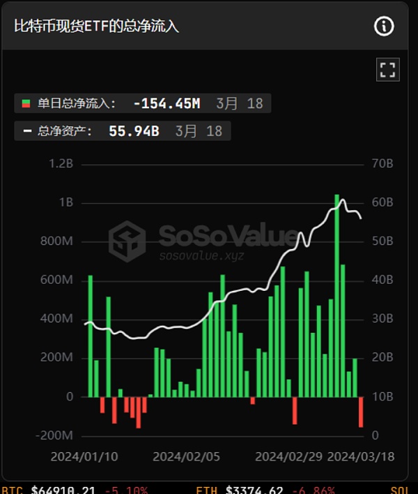
Task: Click the info icon in header
Action: pos(384,26)
